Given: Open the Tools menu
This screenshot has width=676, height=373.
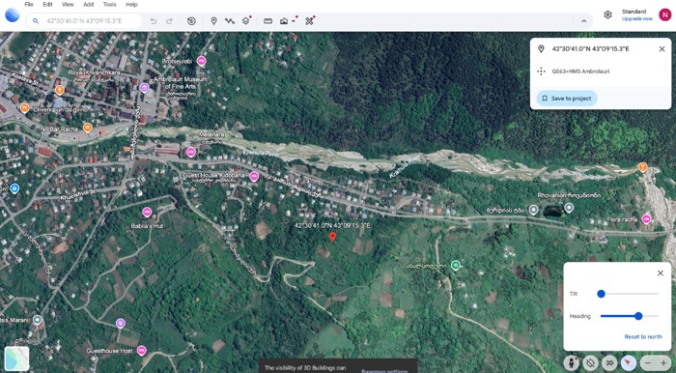Looking at the screenshot, I should [109, 4].
